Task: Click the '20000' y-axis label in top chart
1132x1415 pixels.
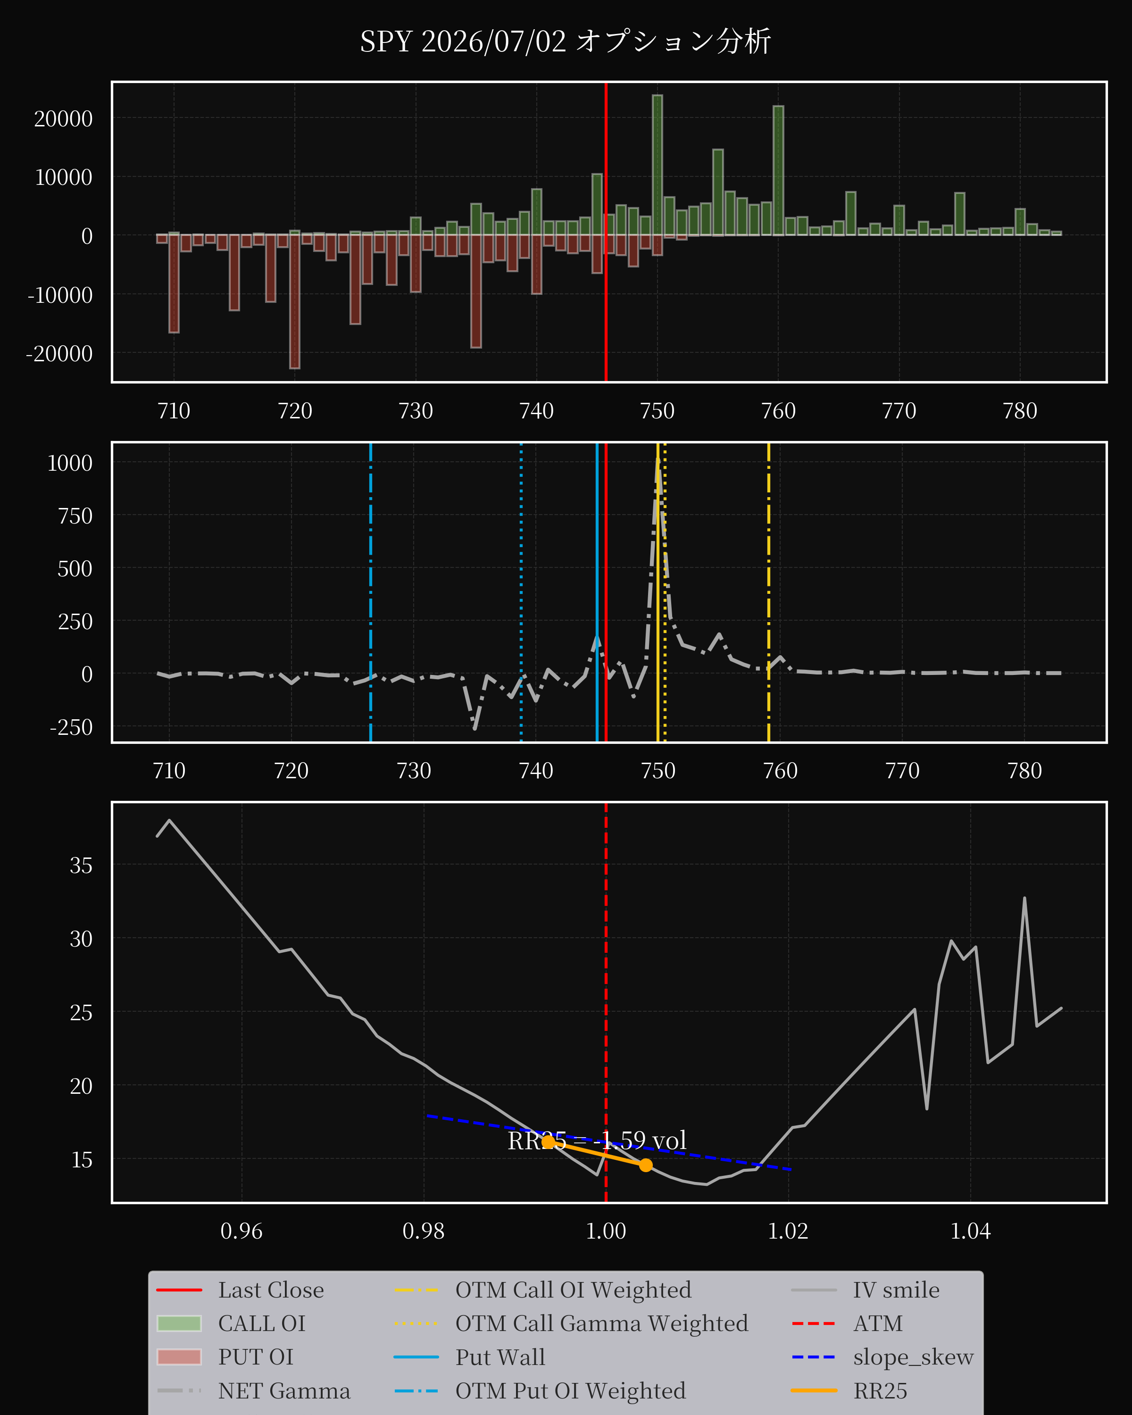Action: (64, 119)
